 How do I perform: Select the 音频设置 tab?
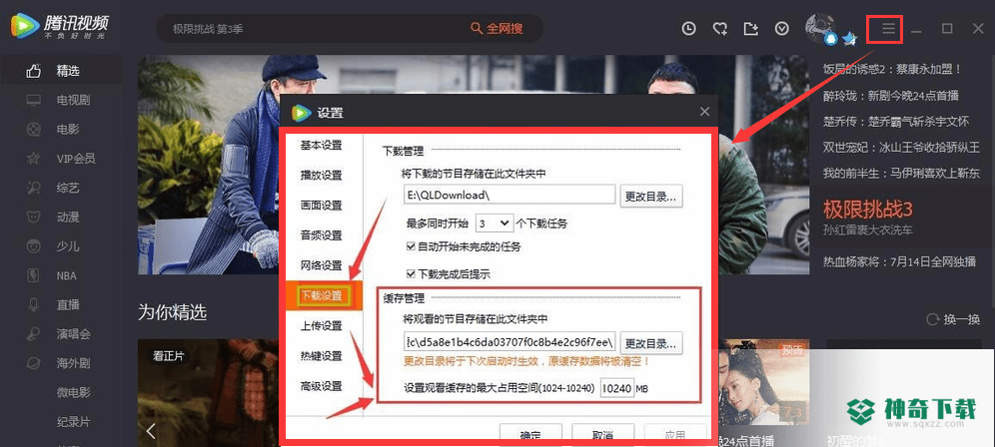[x=322, y=235]
